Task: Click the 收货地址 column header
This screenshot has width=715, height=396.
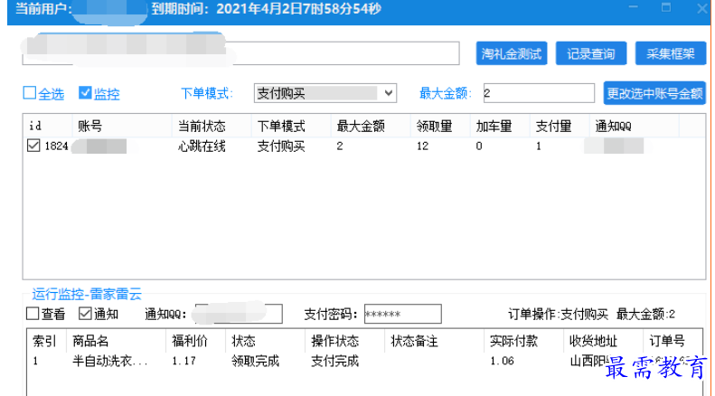Action: [603, 341]
